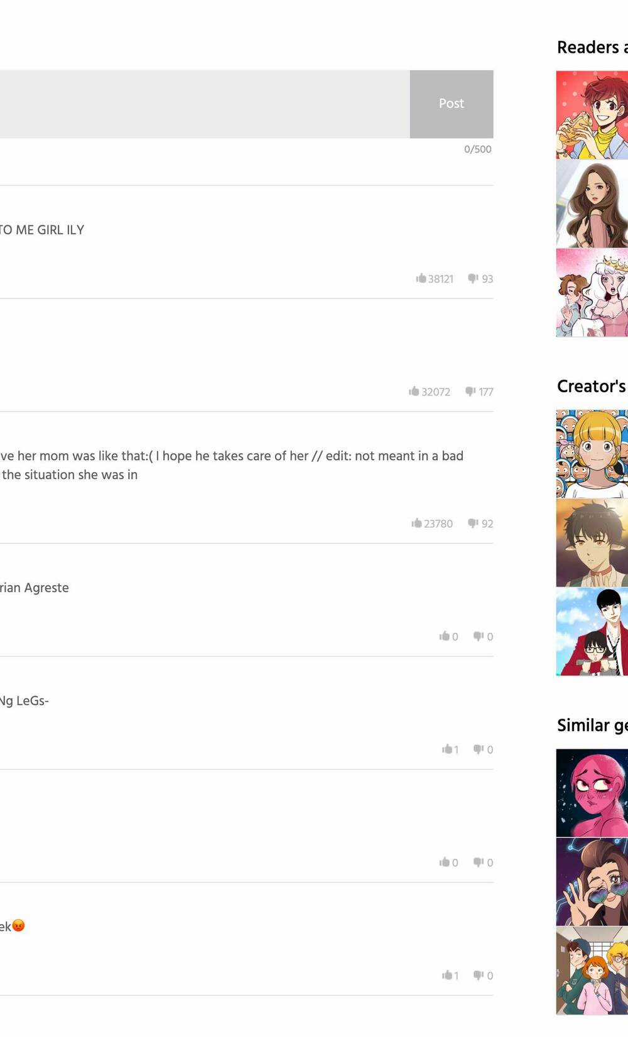The image size is (628, 1037).
Task: Open the white-haired princess with crown thumbnail
Action: pyautogui.click(x=592, y=293)
